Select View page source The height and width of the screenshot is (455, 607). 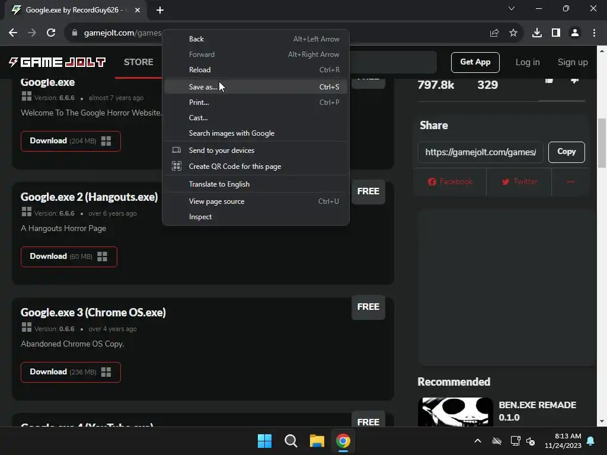point(255,201)
